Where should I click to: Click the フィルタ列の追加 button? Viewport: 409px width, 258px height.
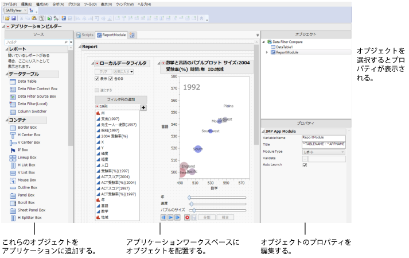(121, 100)
